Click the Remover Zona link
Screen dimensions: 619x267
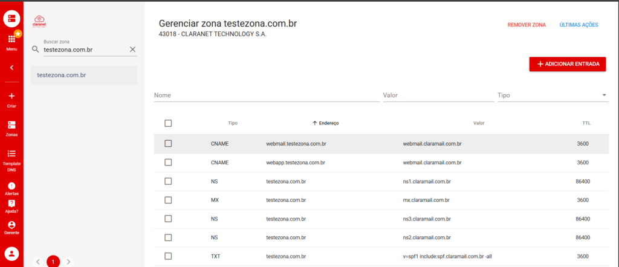point(527,25)
